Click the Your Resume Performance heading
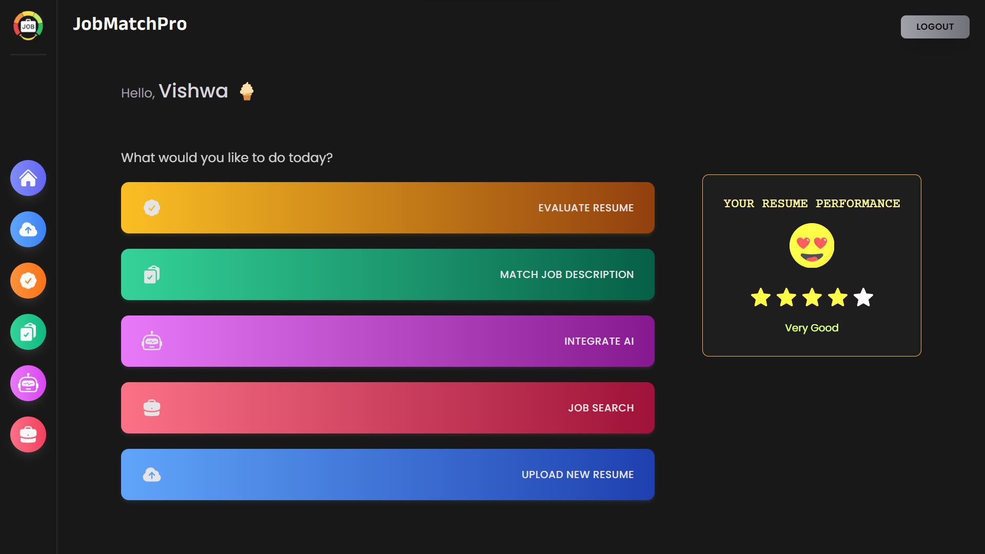Viewport: 985px width, 554px height. click(x=812, y=204)
